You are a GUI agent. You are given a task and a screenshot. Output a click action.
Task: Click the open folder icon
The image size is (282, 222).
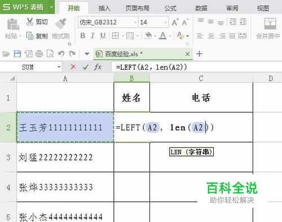coord(6,54)
